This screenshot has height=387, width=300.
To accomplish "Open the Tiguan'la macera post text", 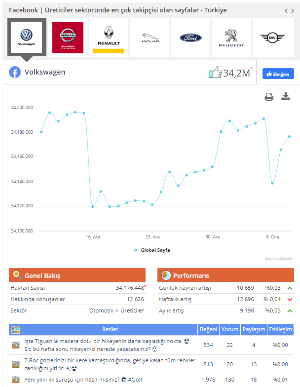I will [x=107, y=345].
